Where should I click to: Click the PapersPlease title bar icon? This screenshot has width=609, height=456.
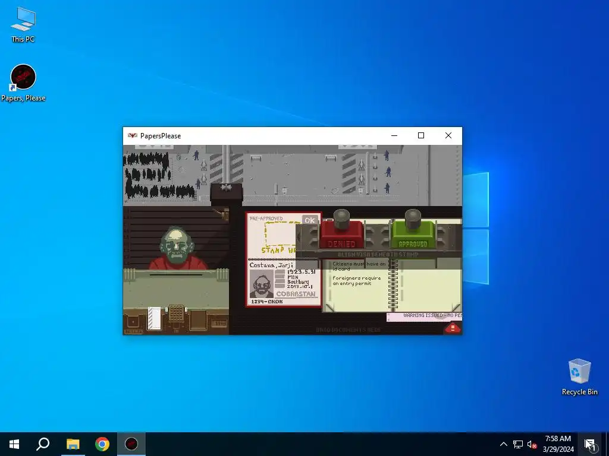coord(133,136)
